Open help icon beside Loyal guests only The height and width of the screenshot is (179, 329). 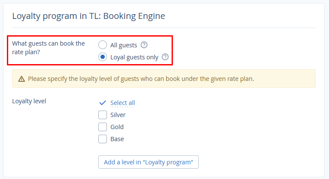(x=165, y=57)
